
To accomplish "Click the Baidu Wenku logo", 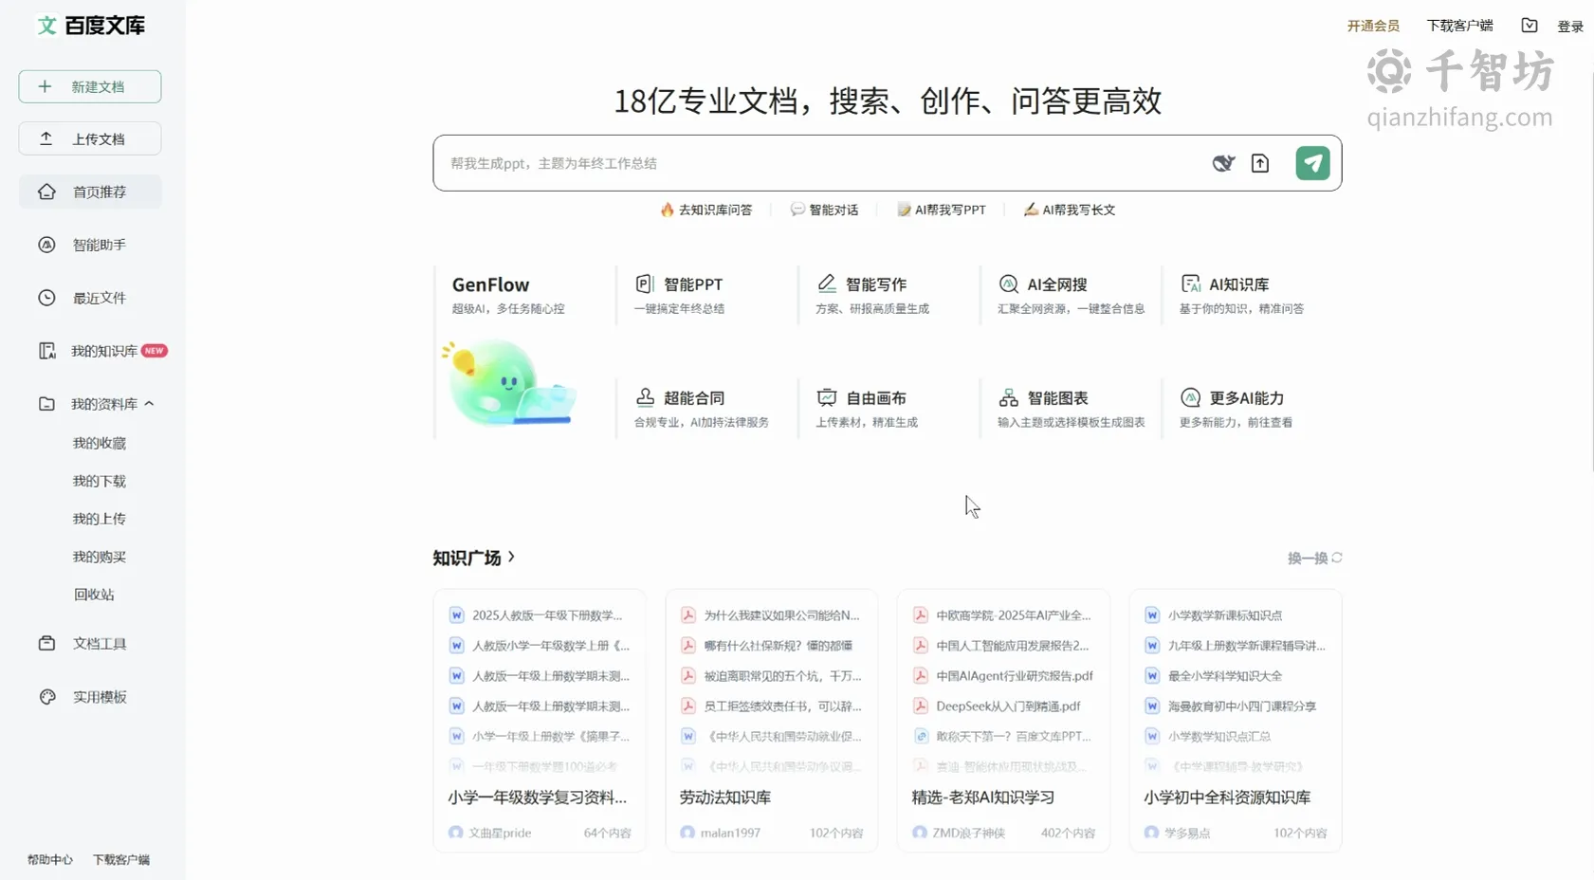I will coord(91,26).
